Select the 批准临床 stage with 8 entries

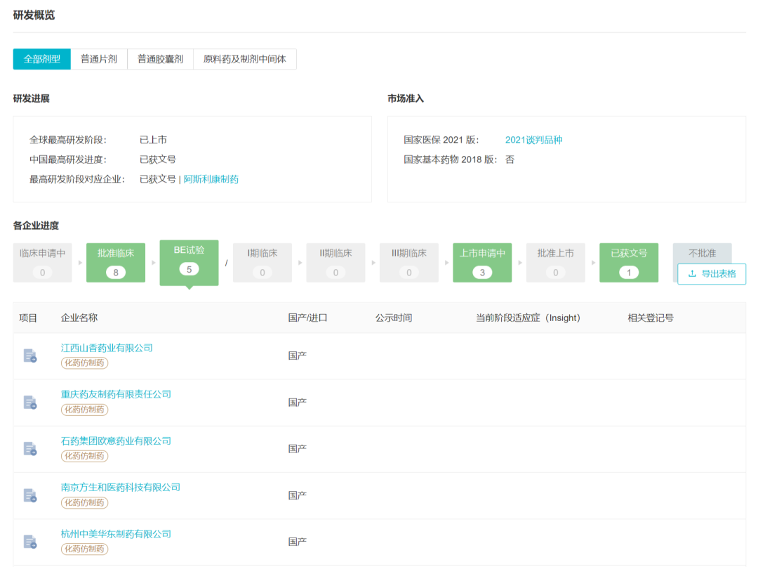[116, 262]
